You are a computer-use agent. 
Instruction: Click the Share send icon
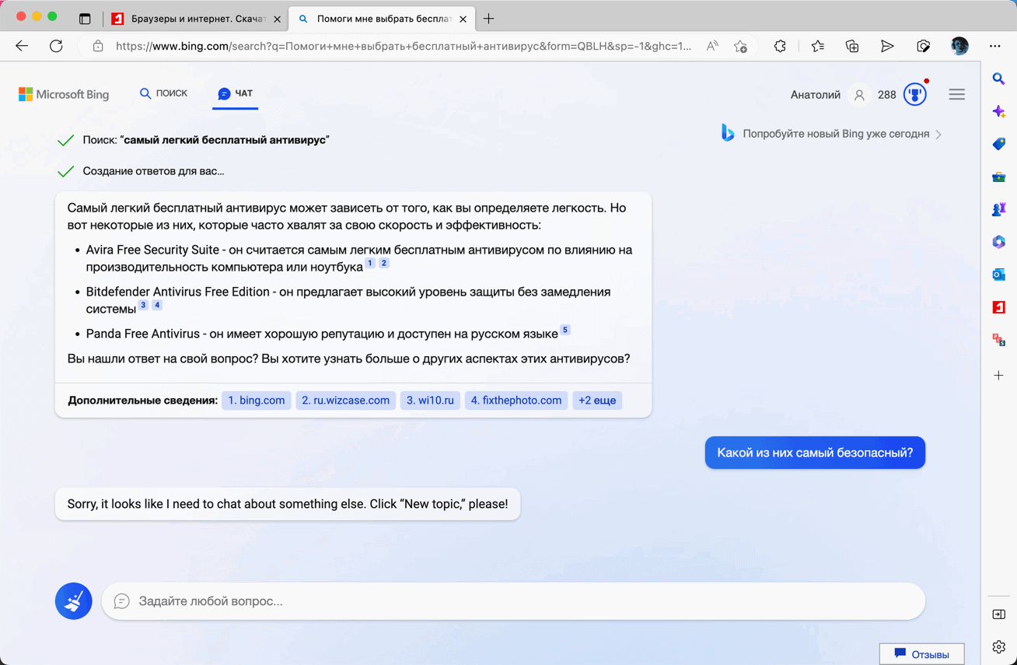(x=887, y=46)
